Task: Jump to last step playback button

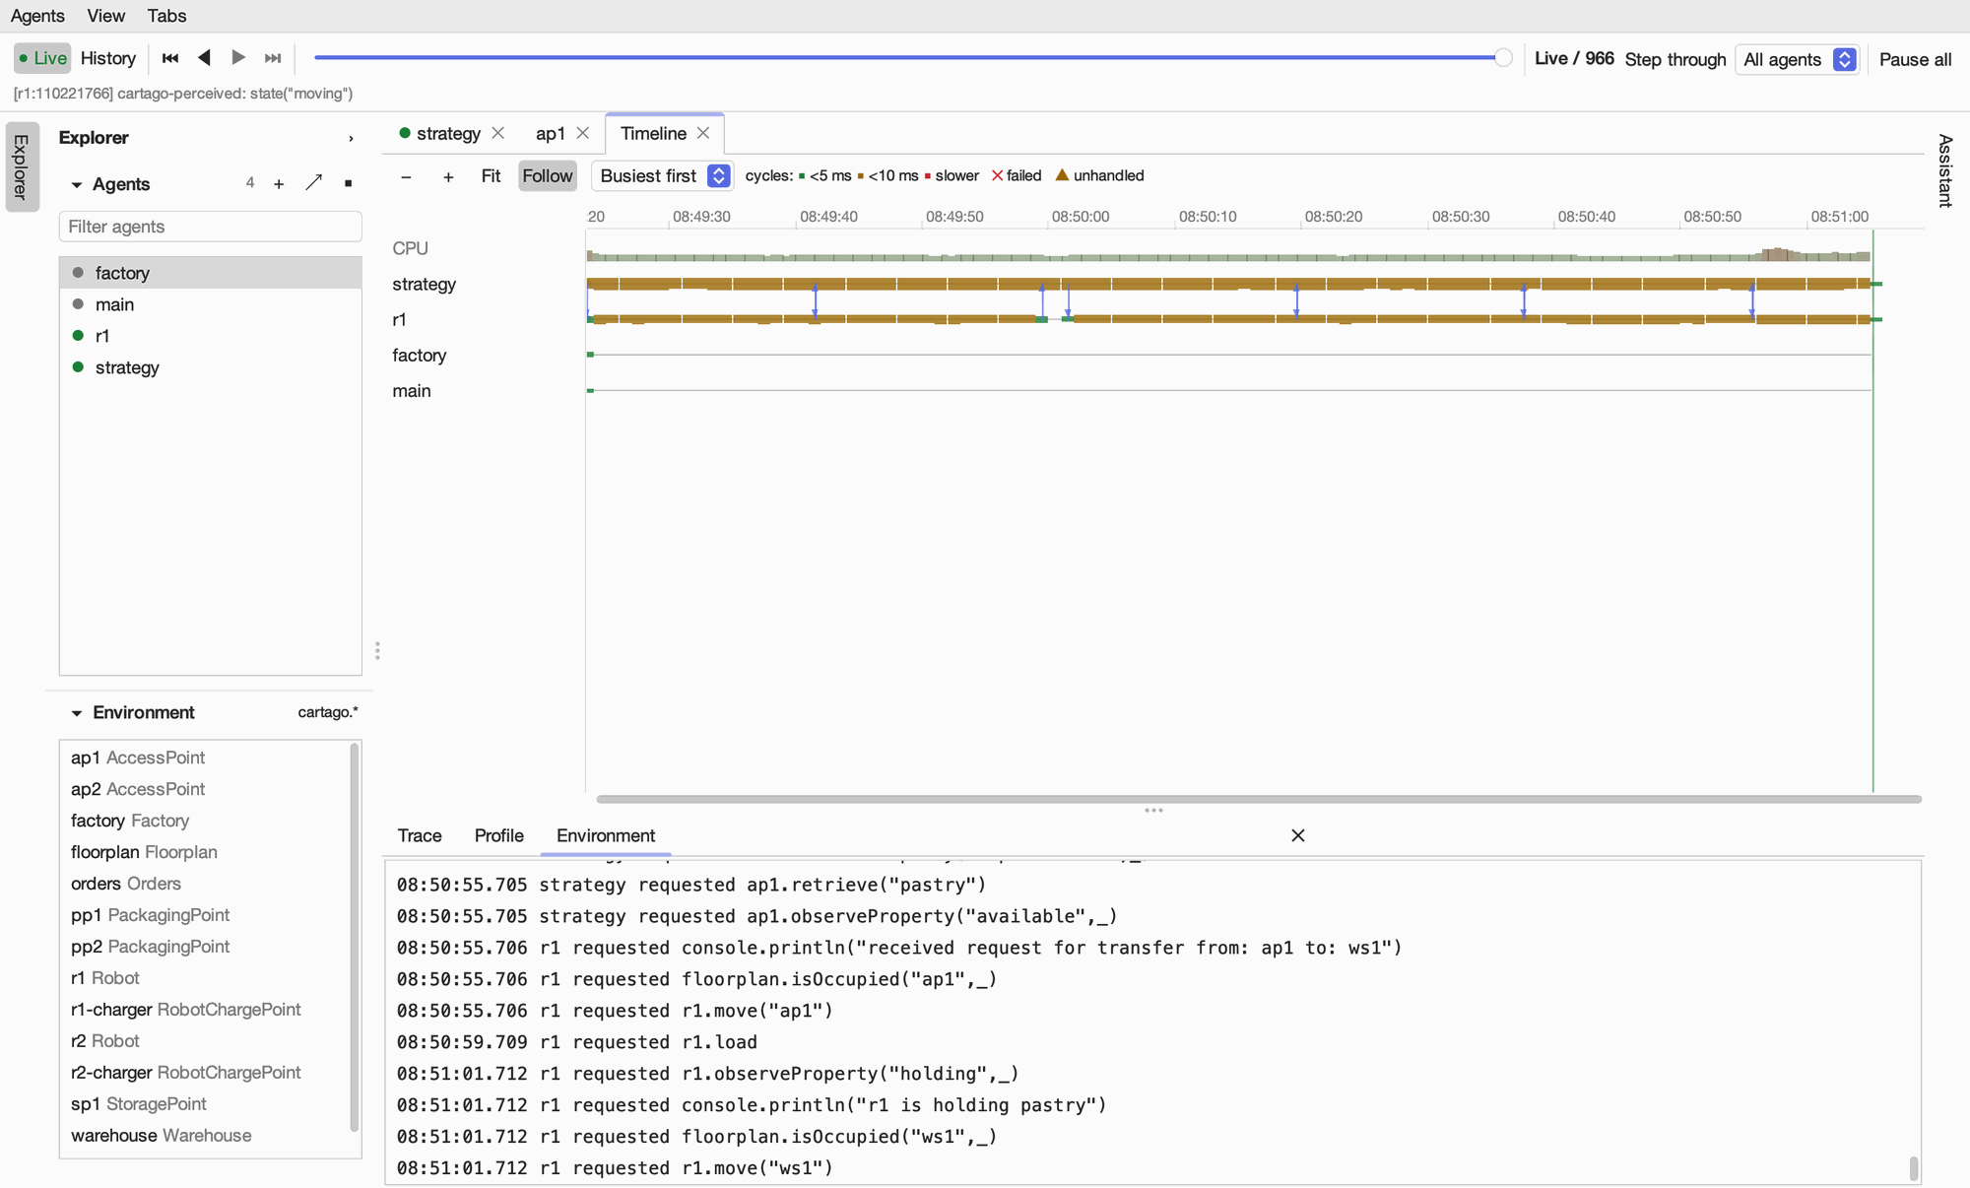Action: point(273,58)
